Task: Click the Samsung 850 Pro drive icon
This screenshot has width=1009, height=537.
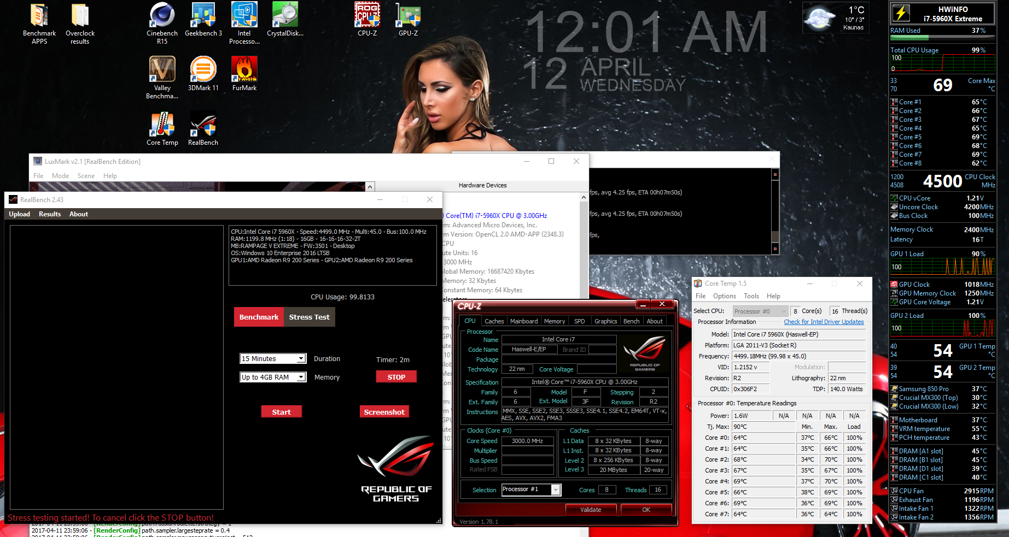Action: point(894,389)
